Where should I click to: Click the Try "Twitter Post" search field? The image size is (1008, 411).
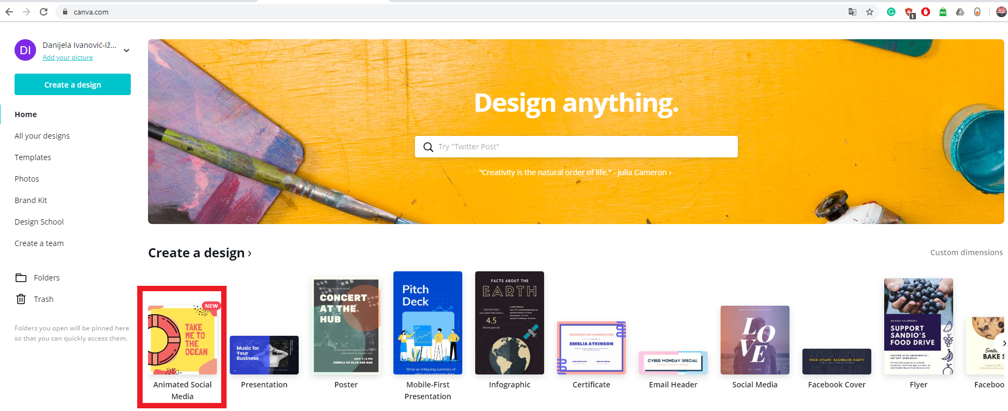tap(584, 147)
